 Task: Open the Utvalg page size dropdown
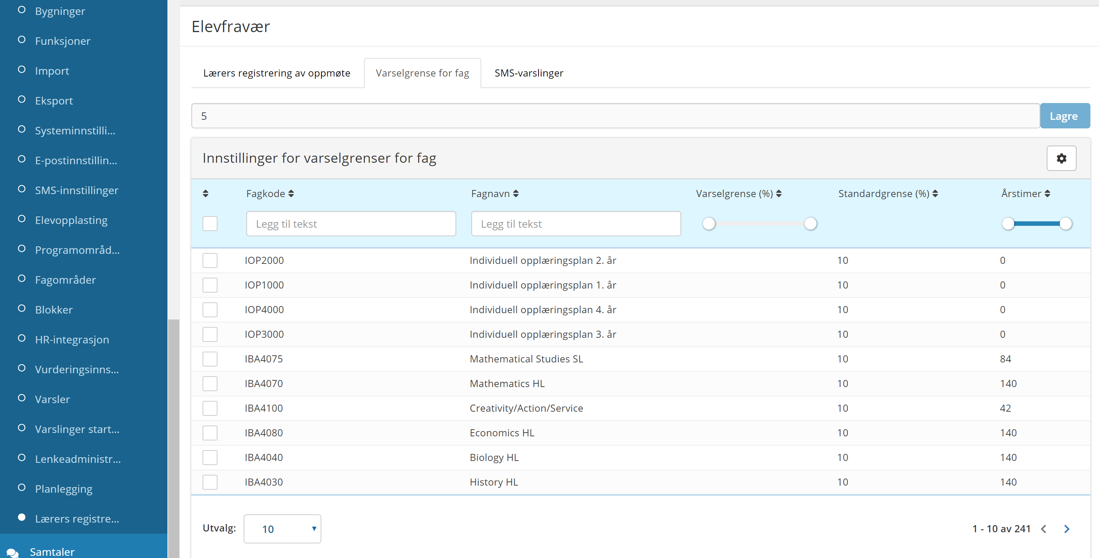[283, 529]
